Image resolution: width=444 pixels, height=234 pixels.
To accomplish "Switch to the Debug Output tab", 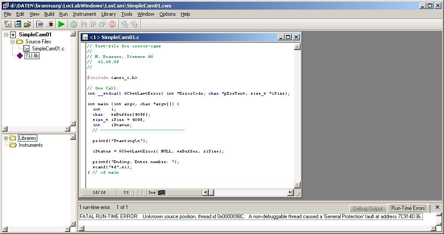I will 368,209.
